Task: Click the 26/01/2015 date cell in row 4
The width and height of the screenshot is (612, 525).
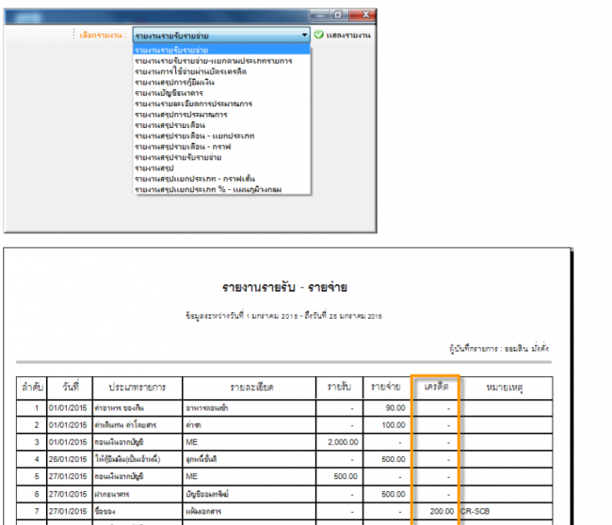Action: pos(70,459)
